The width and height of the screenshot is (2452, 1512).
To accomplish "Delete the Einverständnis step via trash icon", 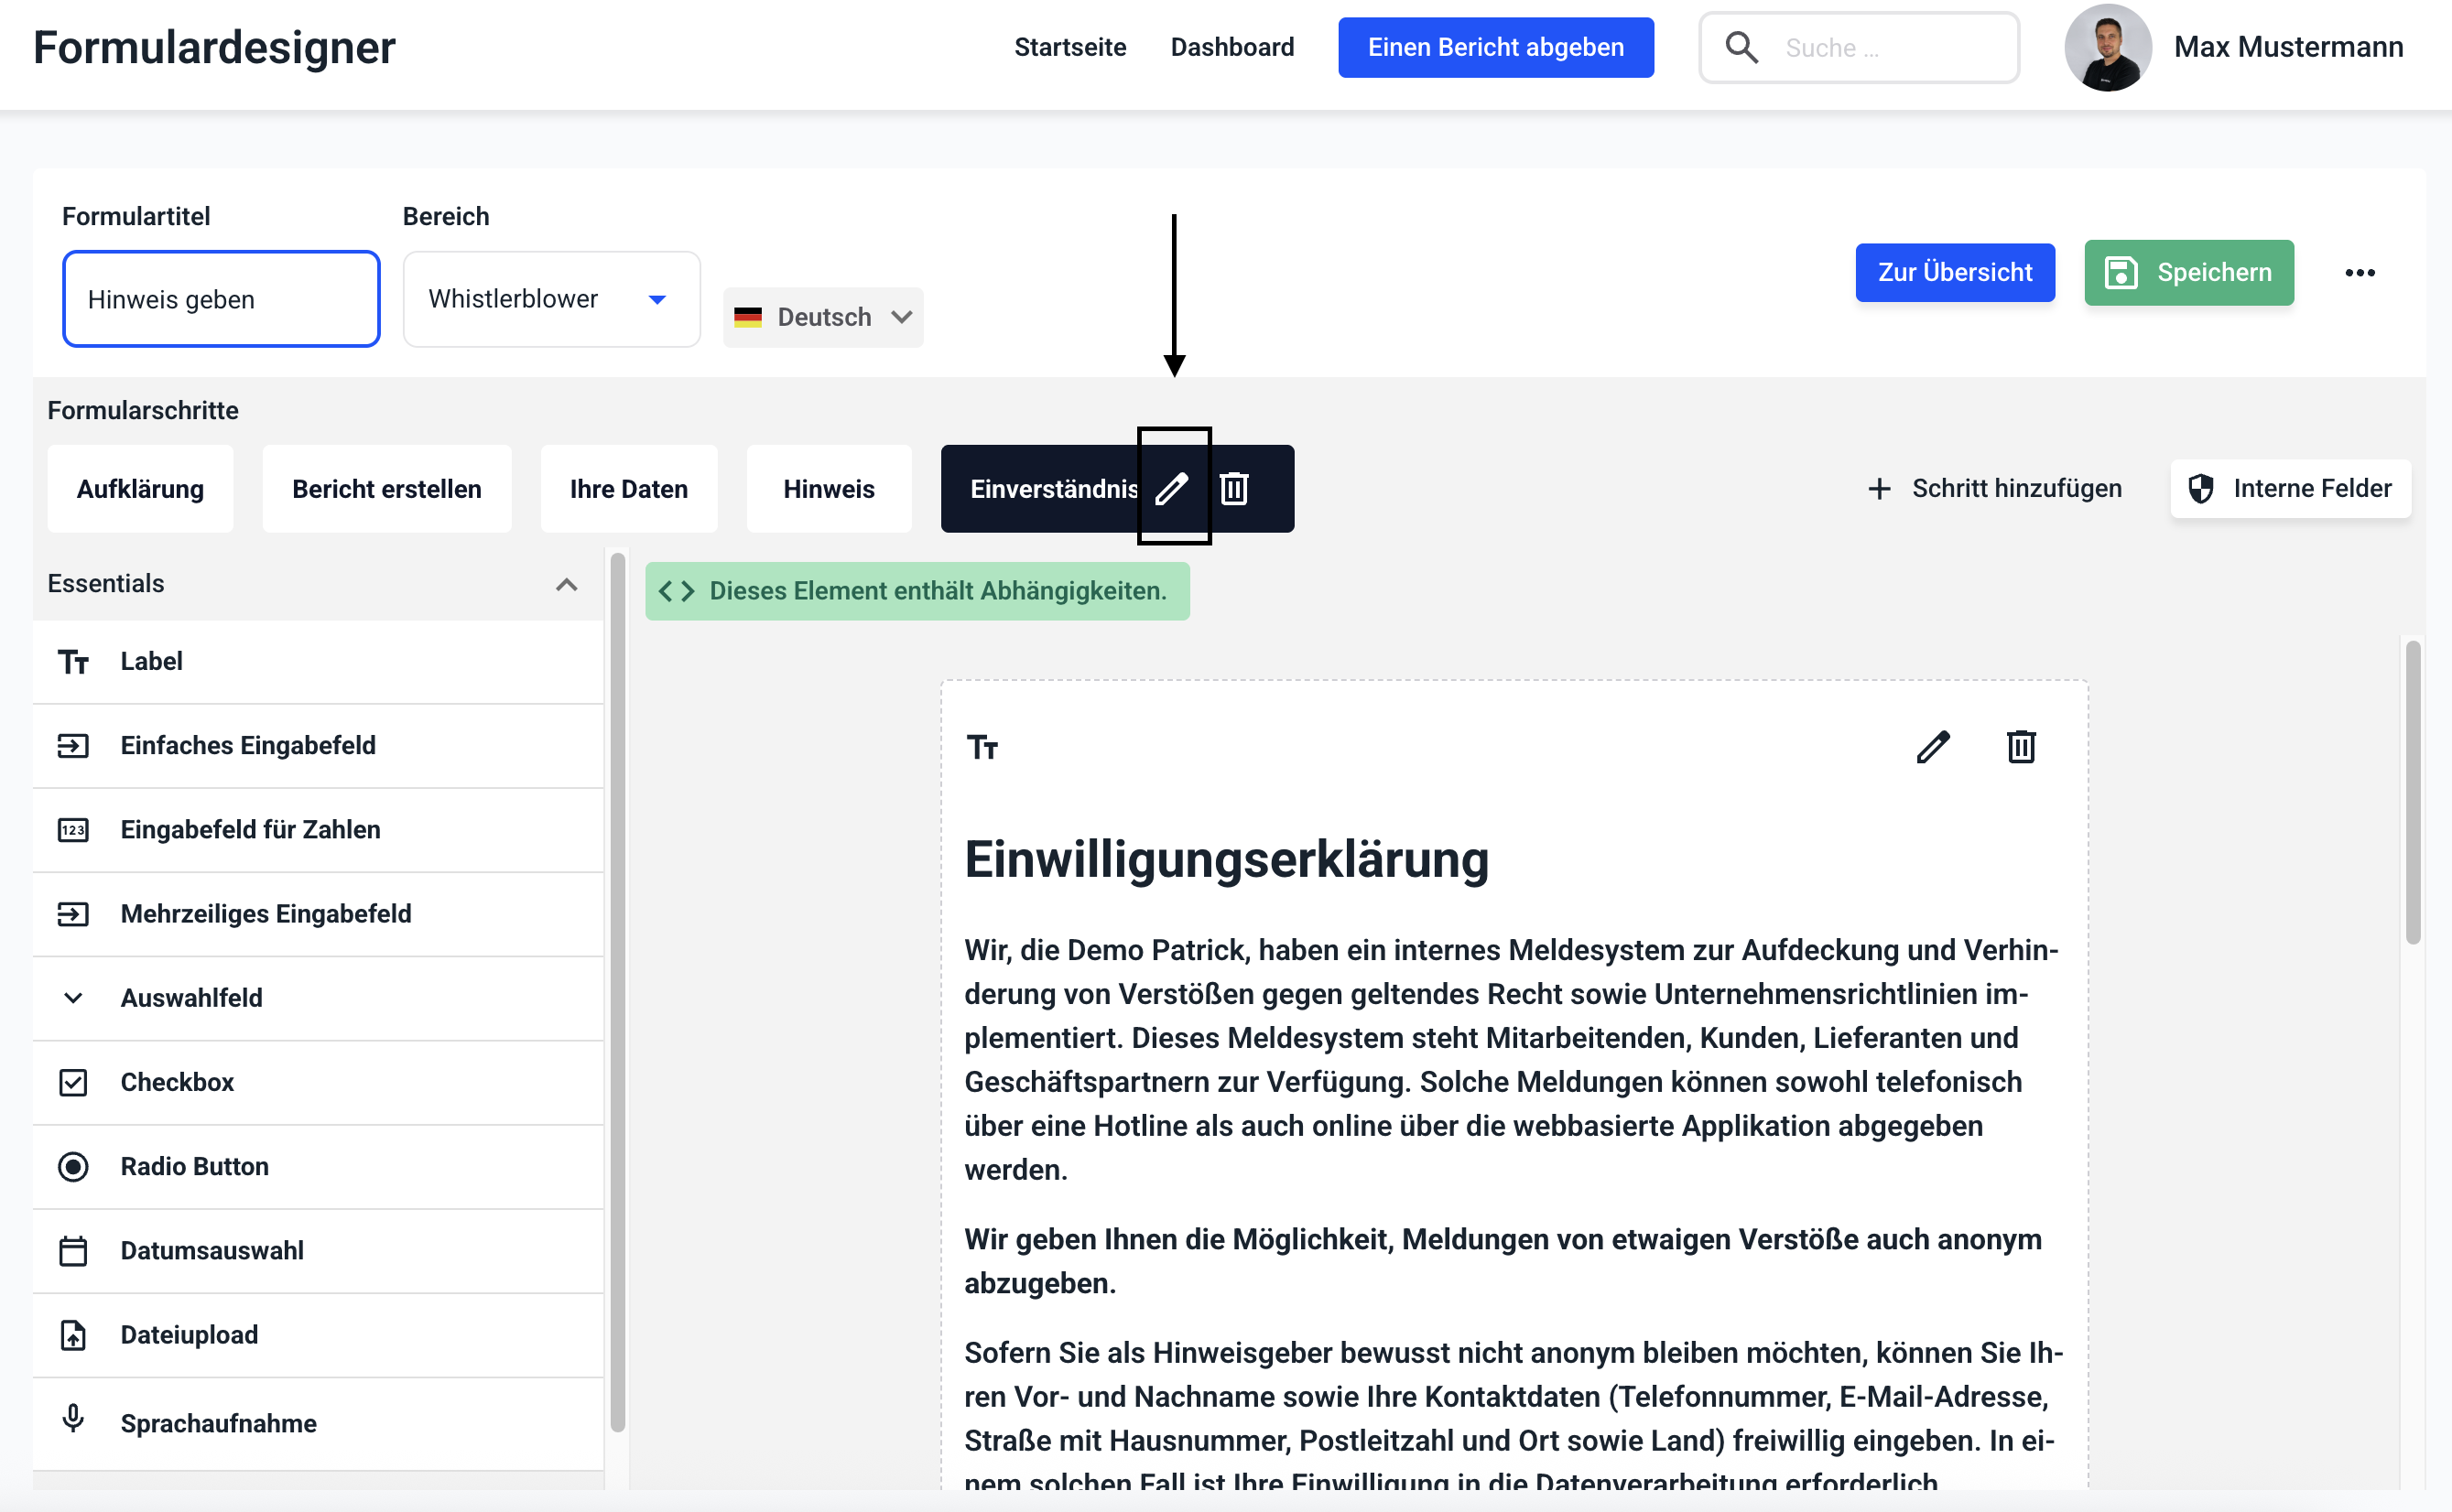I will click(1233, 488).
